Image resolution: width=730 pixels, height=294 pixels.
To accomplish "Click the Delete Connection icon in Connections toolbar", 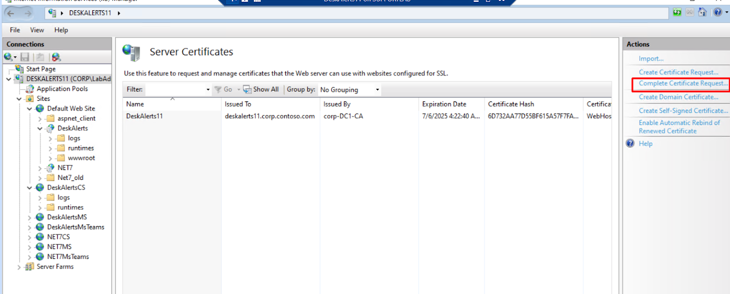I will (x=56, y=57).
